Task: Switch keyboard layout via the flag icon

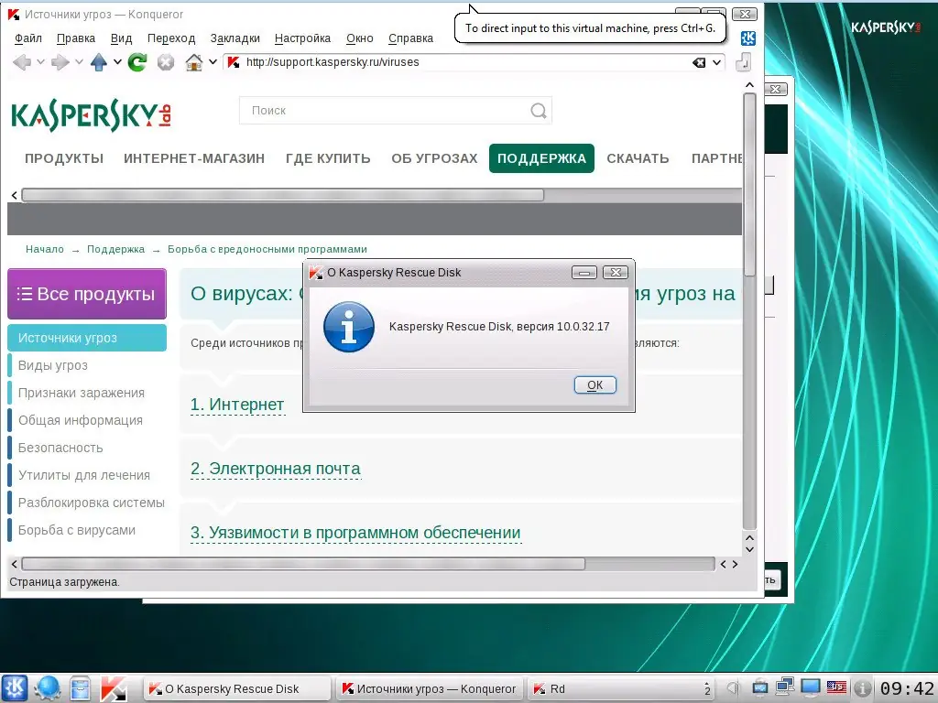Action: (836, 687)
